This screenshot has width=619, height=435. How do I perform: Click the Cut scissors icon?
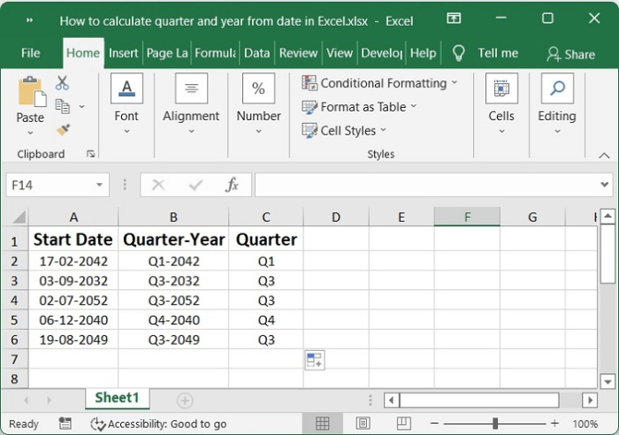coord(62,83)
